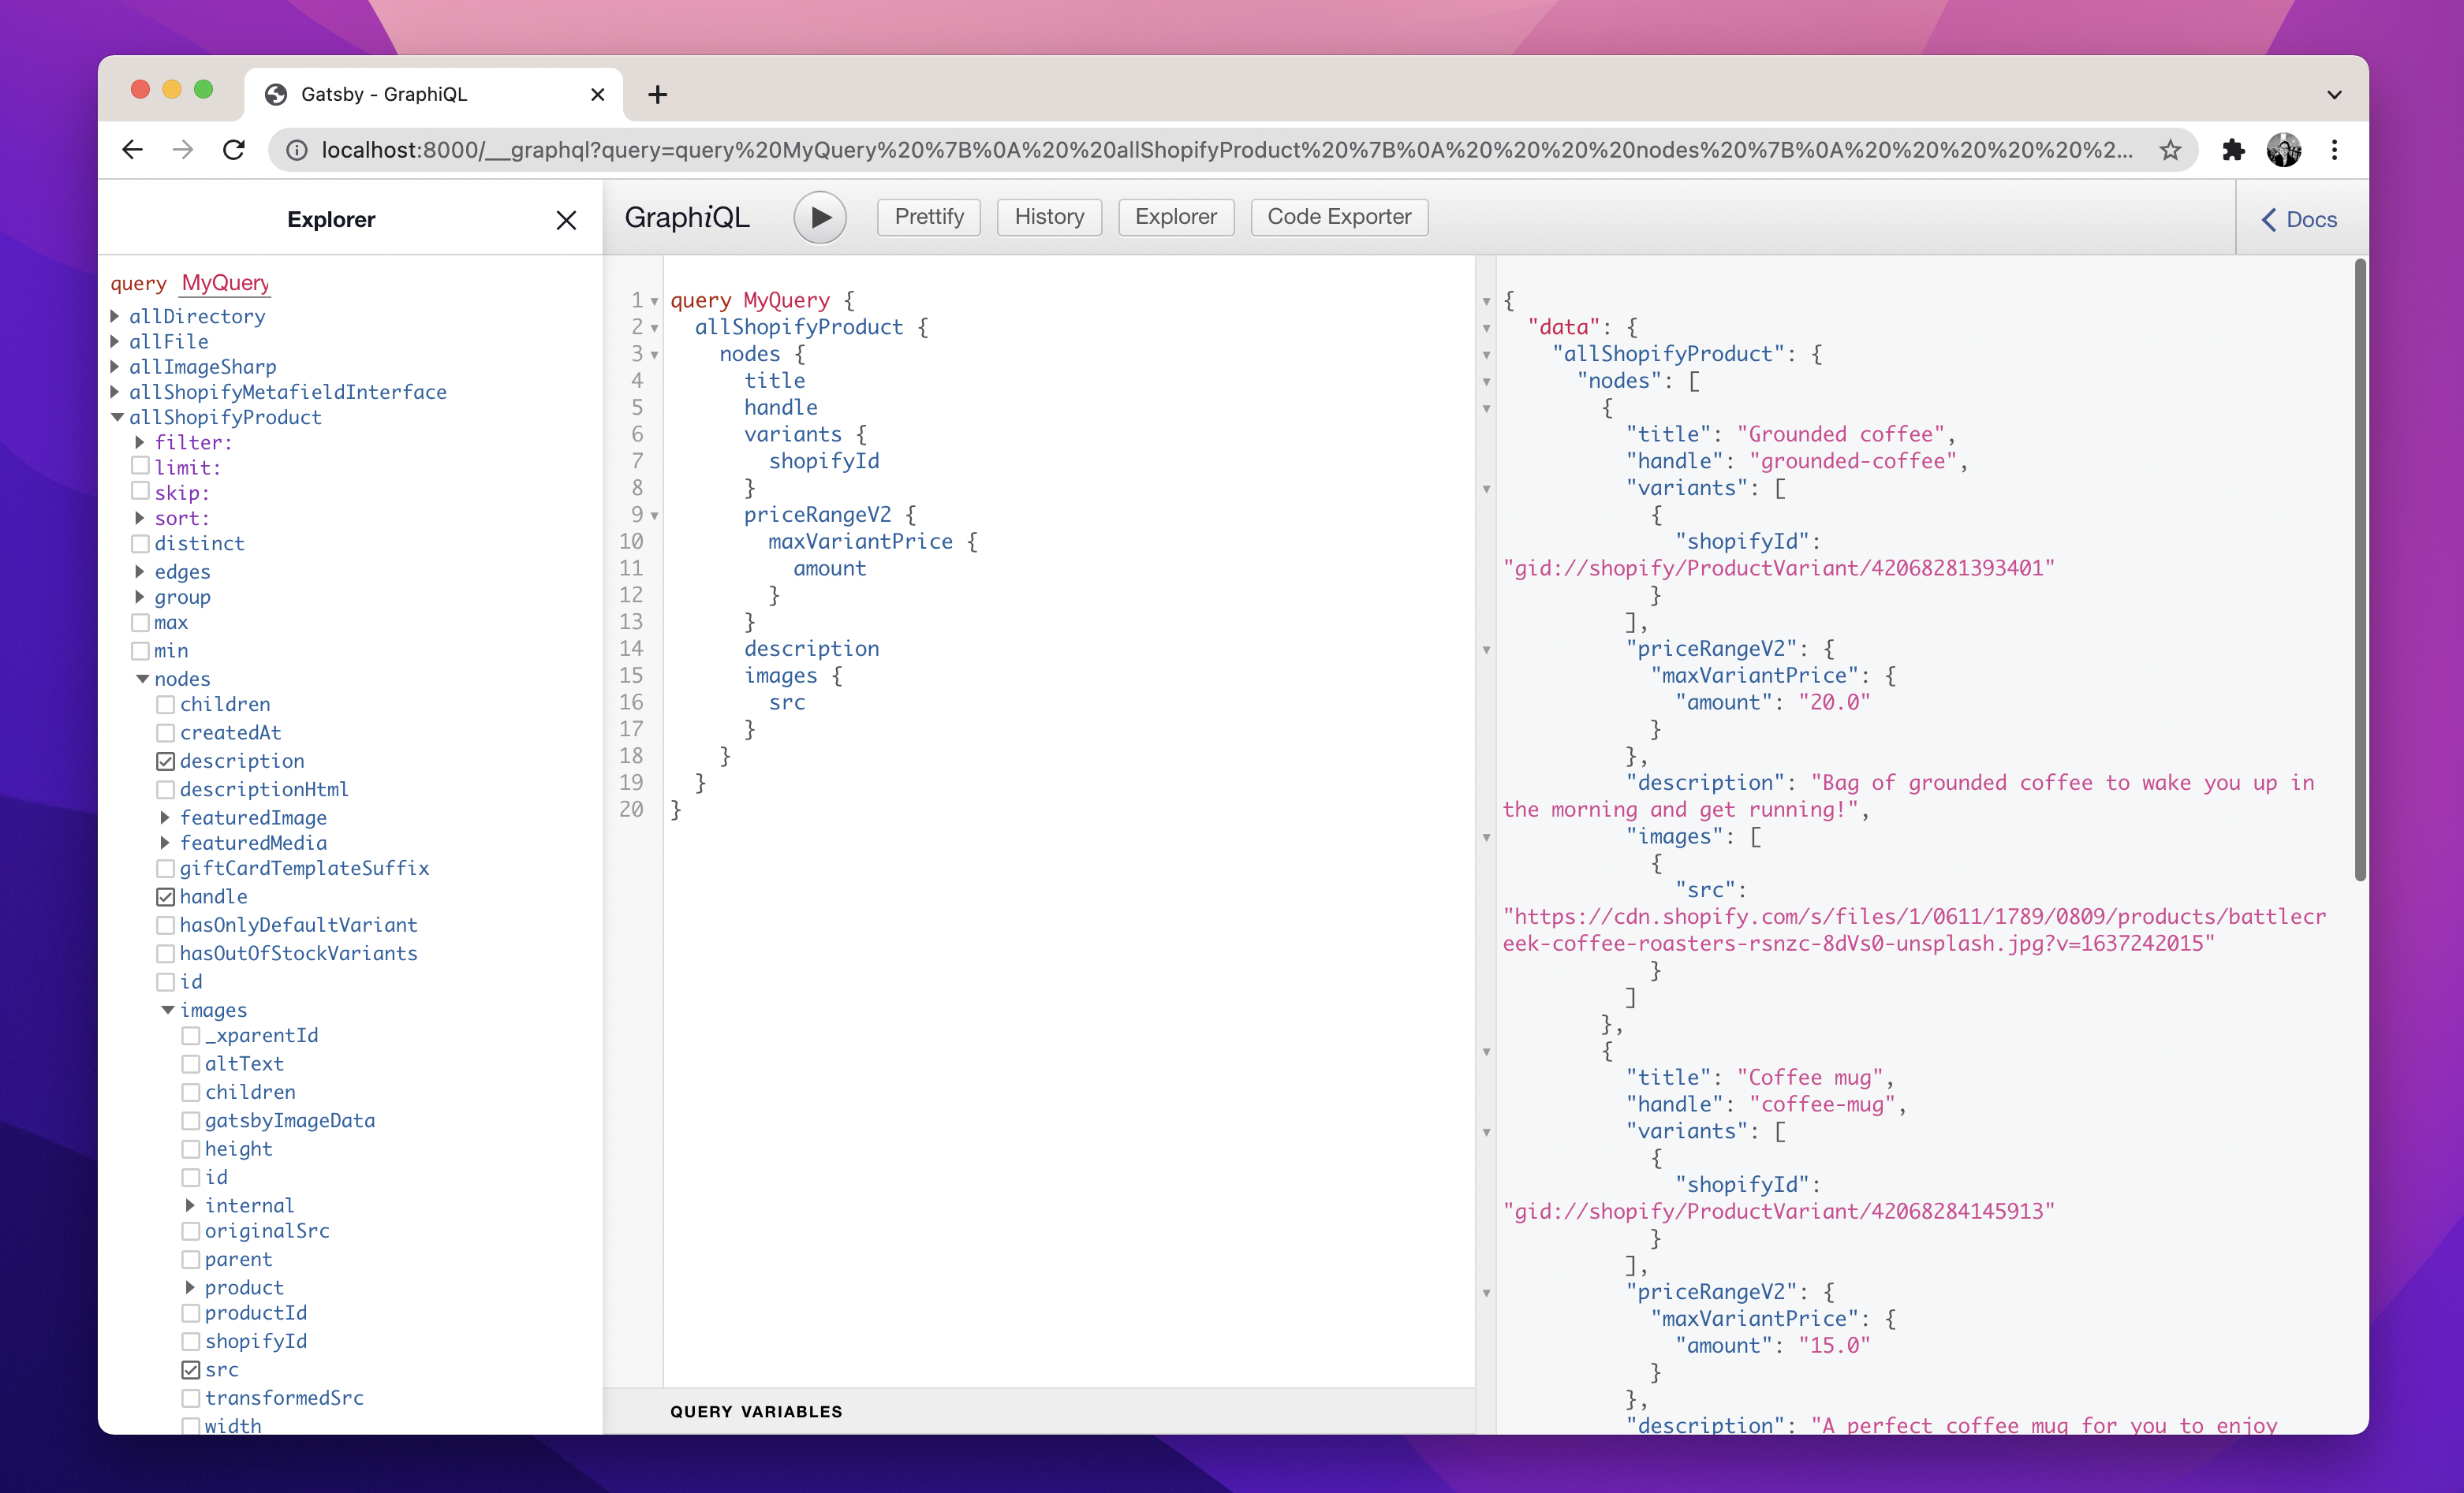Open the Docs panel
The width and height of the screenshot is (2464, 1493).
coord(2299,220)
